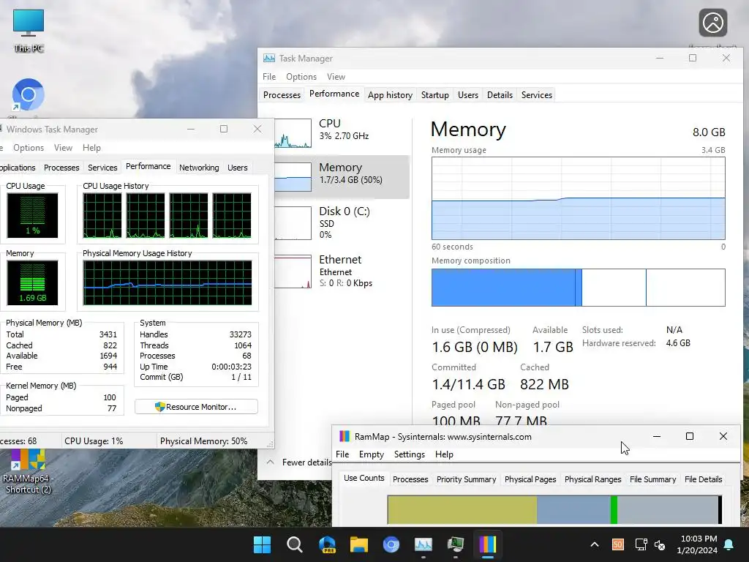Click Task Manager title bar icon

(x=269, y=59)
